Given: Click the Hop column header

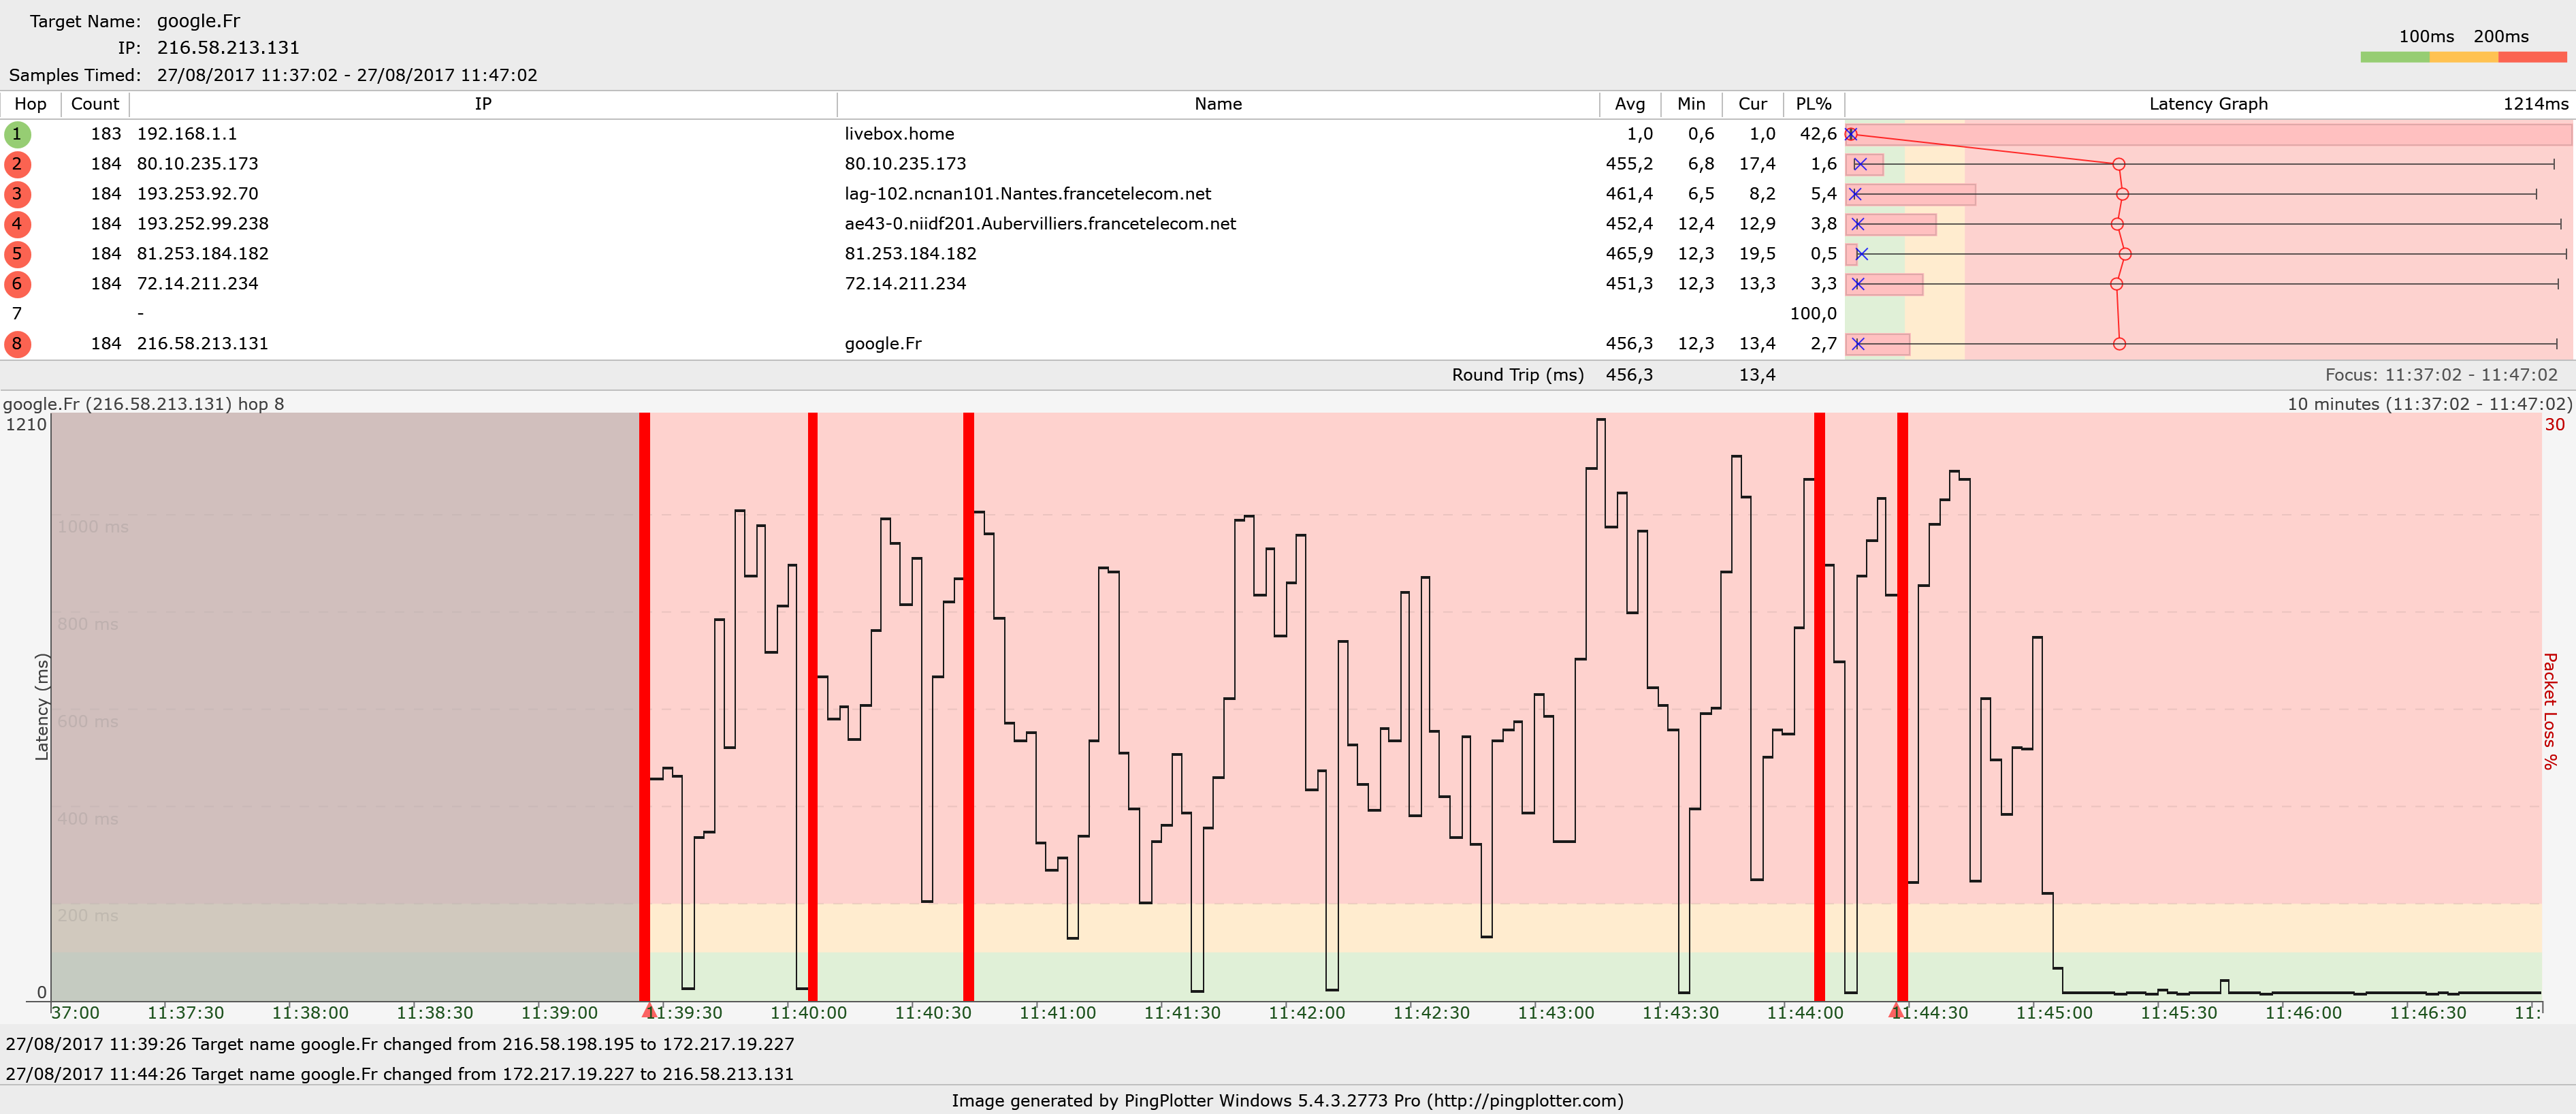Looking at the screenshot, I should 30,104.
